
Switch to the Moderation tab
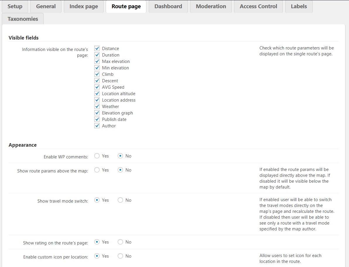(211, 6)
